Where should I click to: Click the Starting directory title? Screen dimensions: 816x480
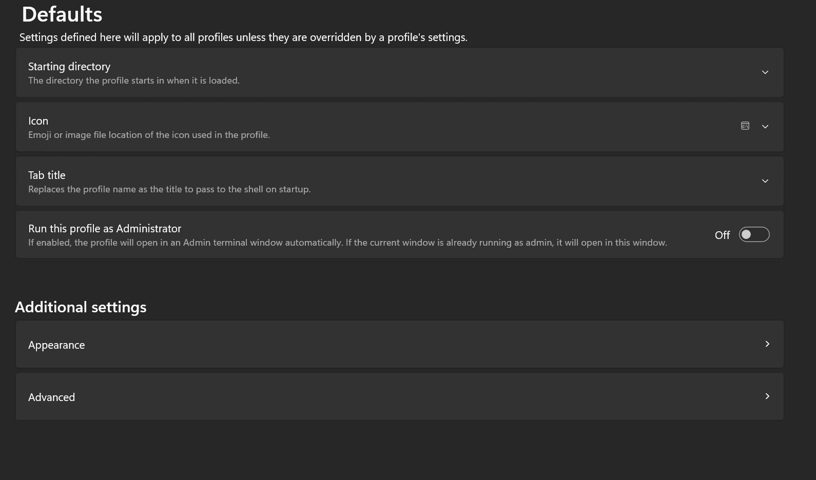point(69,67)
